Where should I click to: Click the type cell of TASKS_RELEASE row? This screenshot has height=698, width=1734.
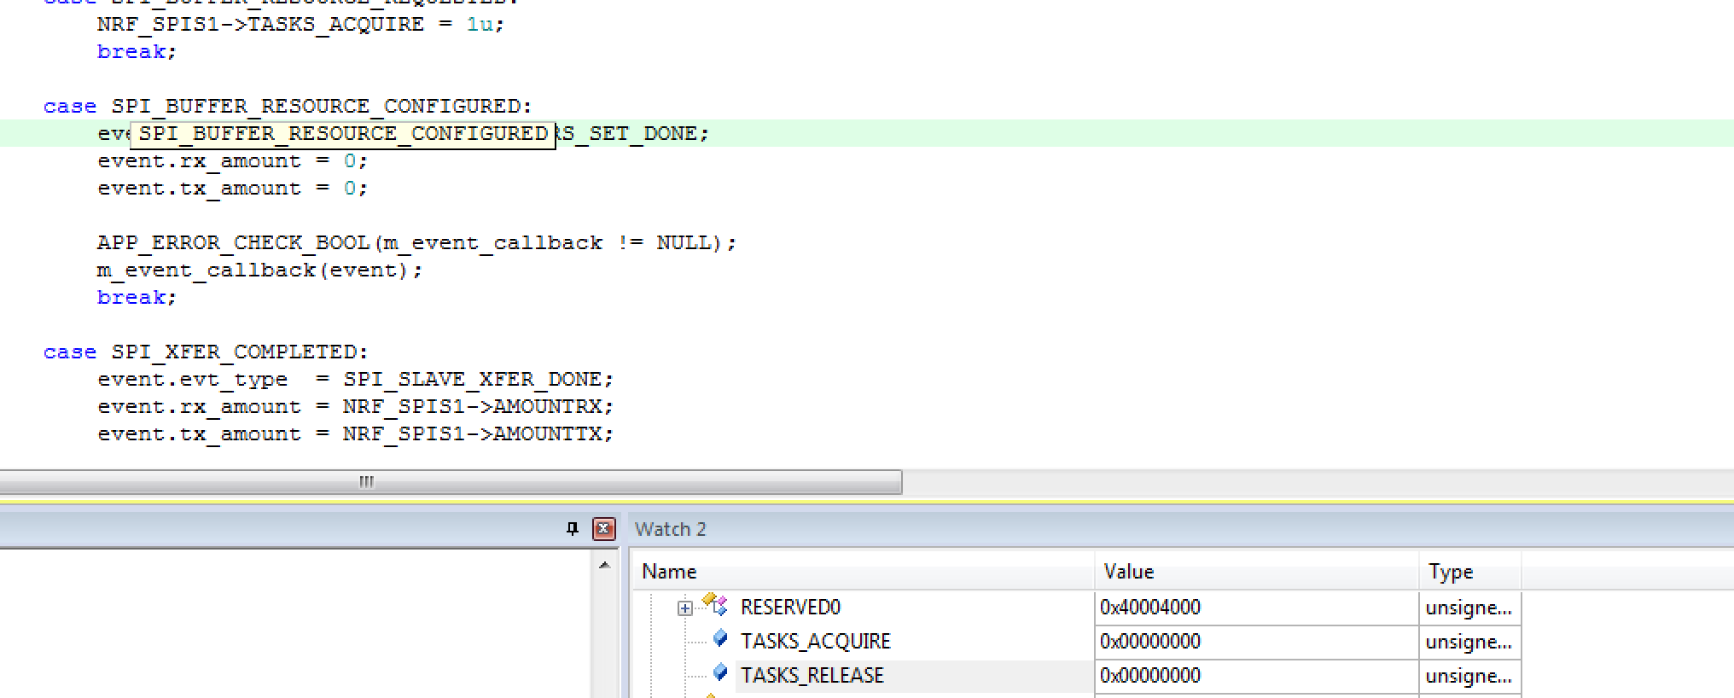coord(1469,676)
